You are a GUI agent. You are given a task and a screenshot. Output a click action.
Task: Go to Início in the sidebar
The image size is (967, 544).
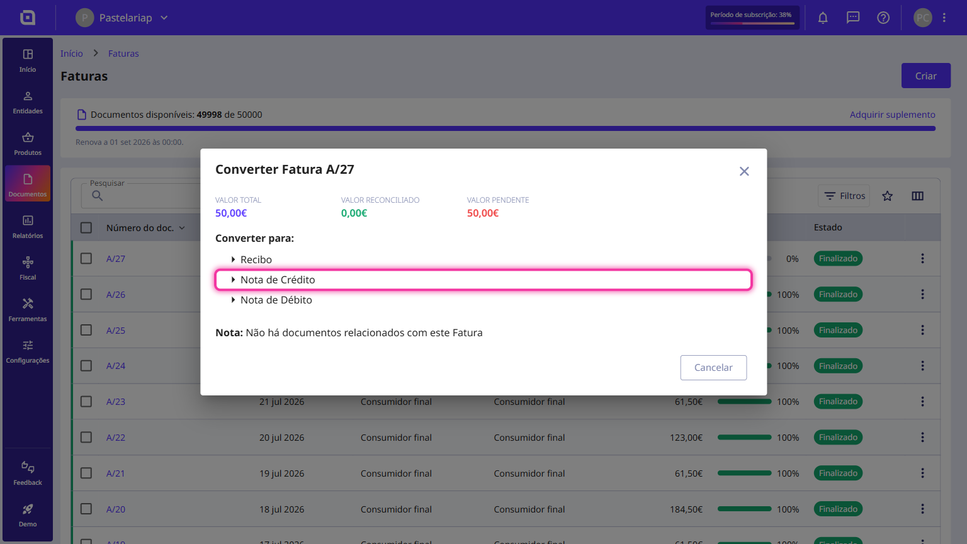28,61
